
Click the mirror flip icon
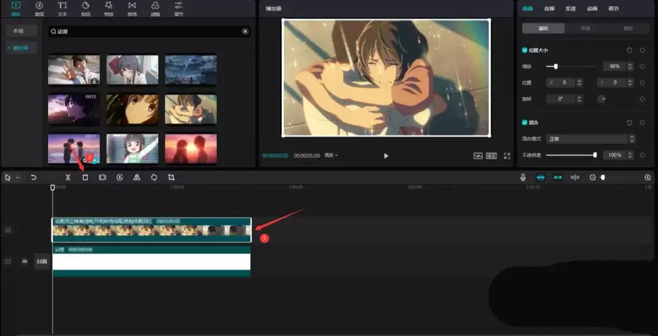click(x=137, y=177)
